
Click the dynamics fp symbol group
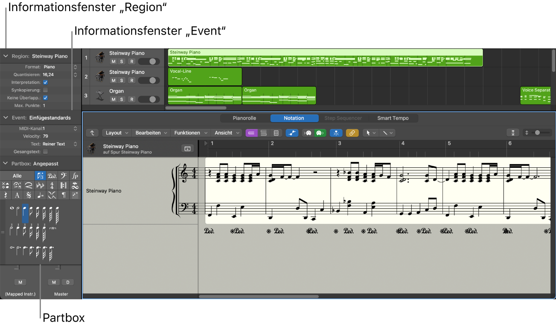click(75, 176)
